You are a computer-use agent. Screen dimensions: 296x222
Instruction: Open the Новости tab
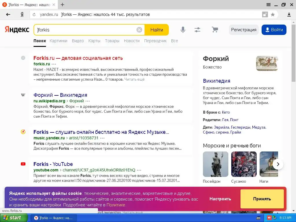[x=132, y=41]
